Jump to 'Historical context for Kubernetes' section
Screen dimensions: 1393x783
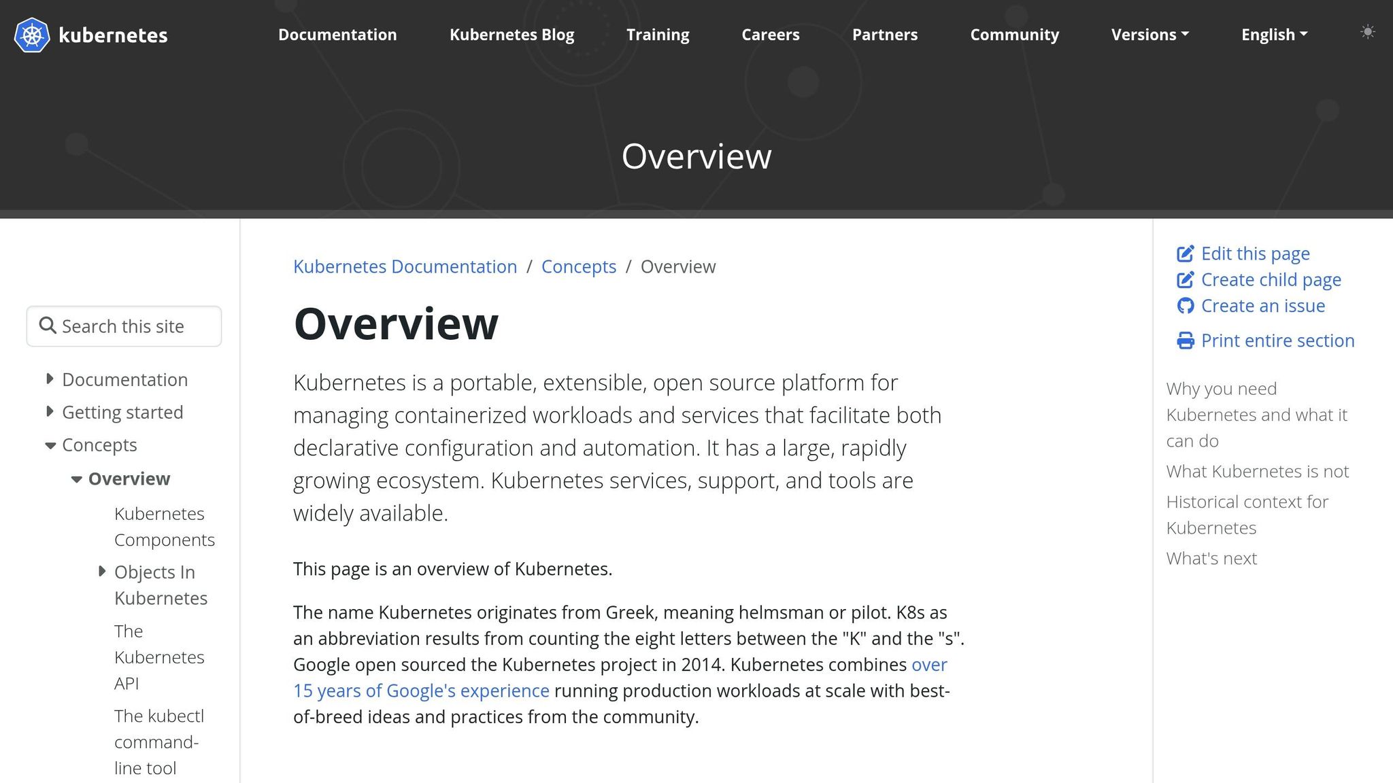(1247, 515)
